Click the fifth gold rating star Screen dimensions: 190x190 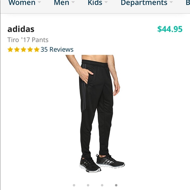[x=37, y=49]
